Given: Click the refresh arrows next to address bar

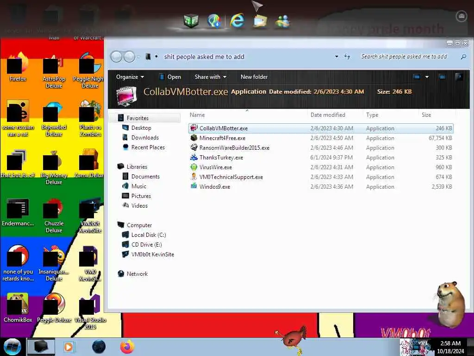Looking at the screenshot, I should (x=347, y=57).
